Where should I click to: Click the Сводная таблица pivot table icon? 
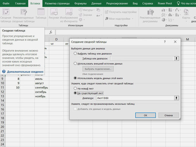pyautogui.click(x=6, y=12)
